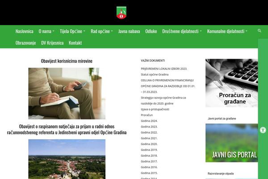Click the Javni portal za građane label

222,119
